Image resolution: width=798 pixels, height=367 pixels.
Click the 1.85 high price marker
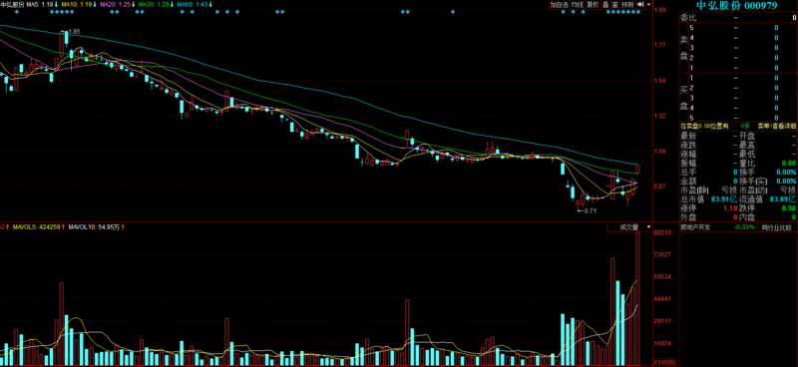click(x=74, y=32)
